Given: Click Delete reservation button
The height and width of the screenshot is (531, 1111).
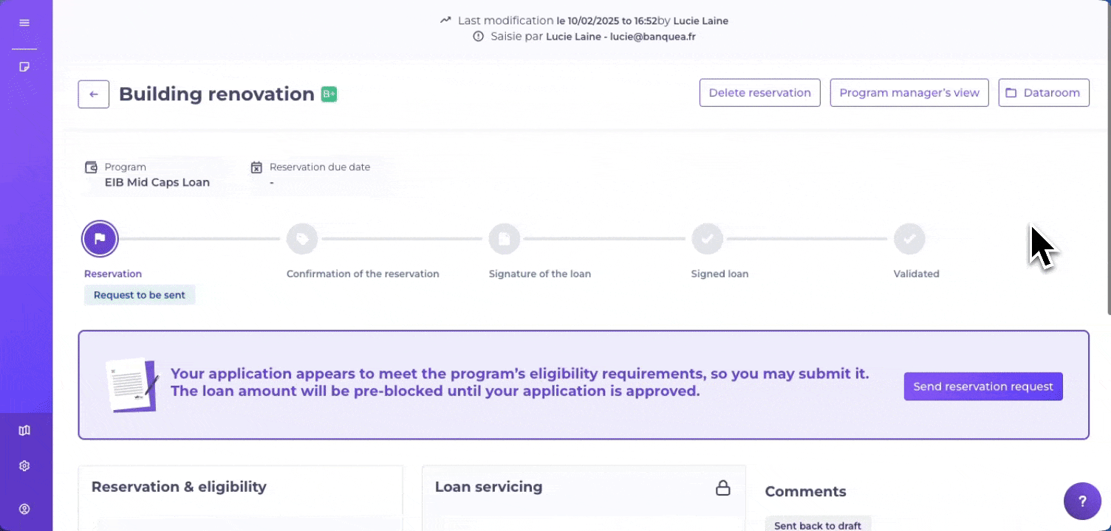Looking at the screenshot, I should click(x=759, y=93).
